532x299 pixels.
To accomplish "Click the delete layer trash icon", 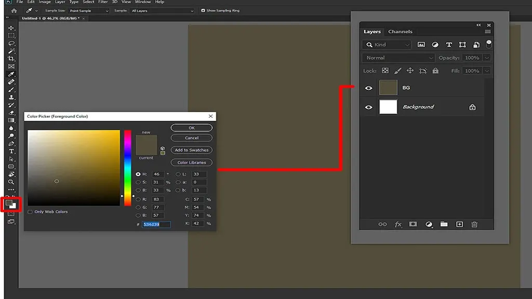I will 474,224.
